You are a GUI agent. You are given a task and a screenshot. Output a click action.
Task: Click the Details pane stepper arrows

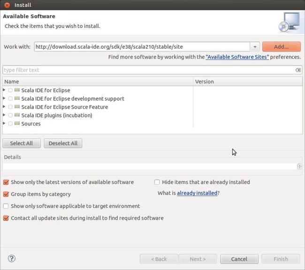[x=299, y=166]
